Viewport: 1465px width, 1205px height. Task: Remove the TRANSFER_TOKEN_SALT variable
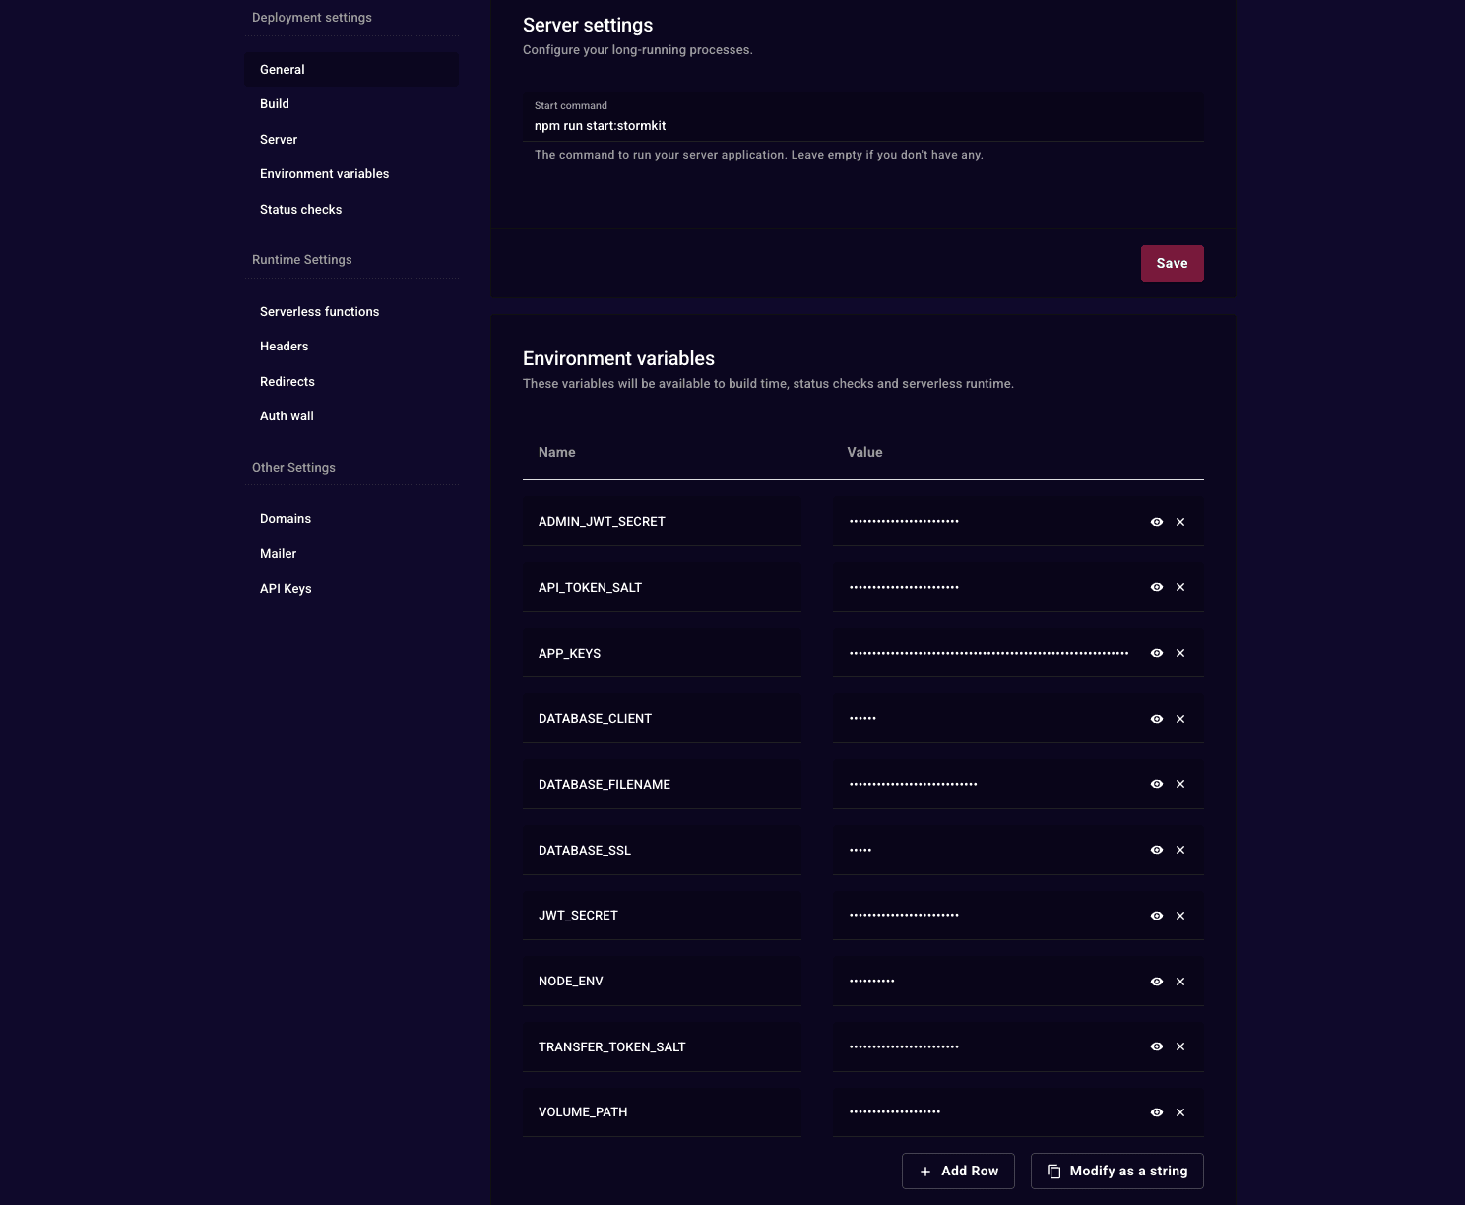(x=1180, y=1046)
